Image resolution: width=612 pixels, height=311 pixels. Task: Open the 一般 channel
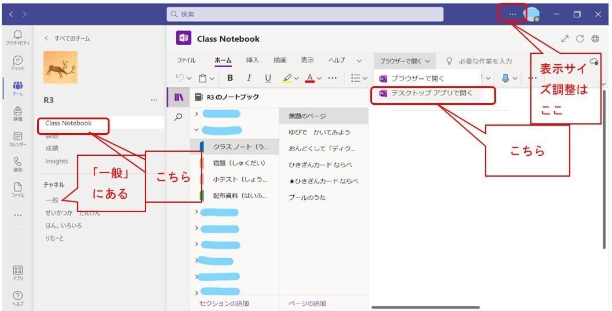pos(52,200)
